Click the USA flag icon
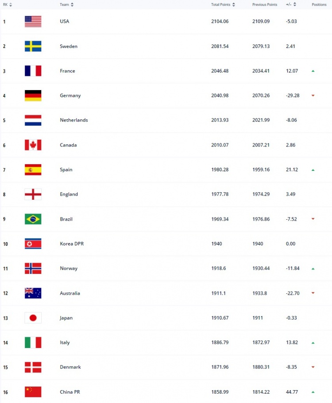 click(33, 21)
